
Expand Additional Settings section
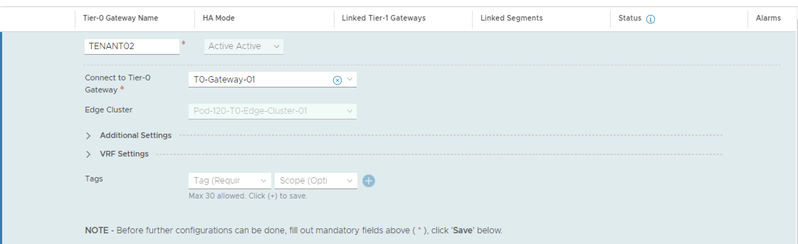(88, 136)
